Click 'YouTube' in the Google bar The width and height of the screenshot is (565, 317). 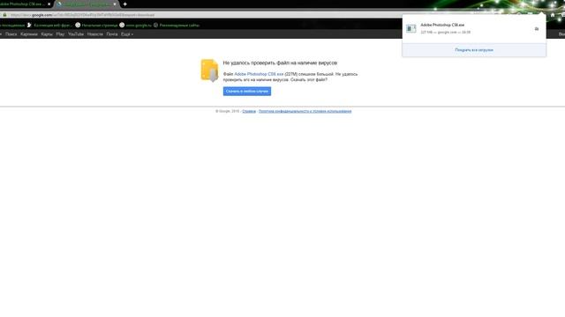pos(76,34)
